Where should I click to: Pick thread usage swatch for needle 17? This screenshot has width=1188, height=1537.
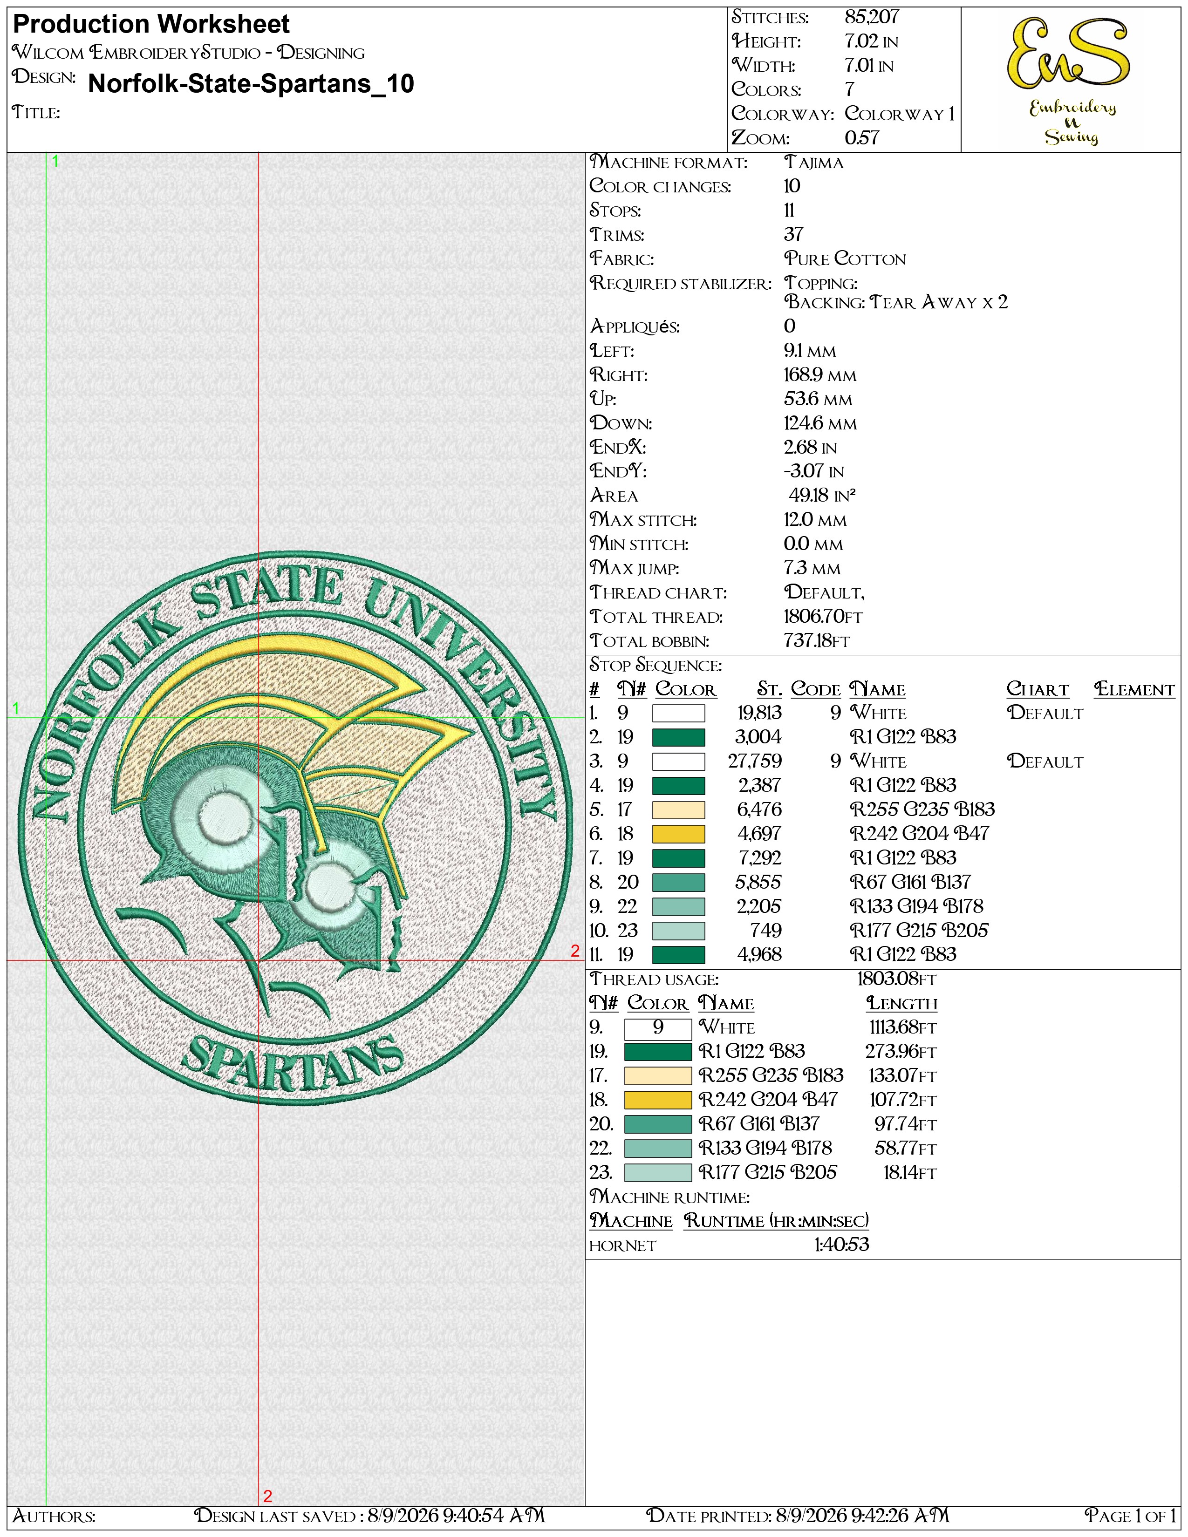[658, 1076]
